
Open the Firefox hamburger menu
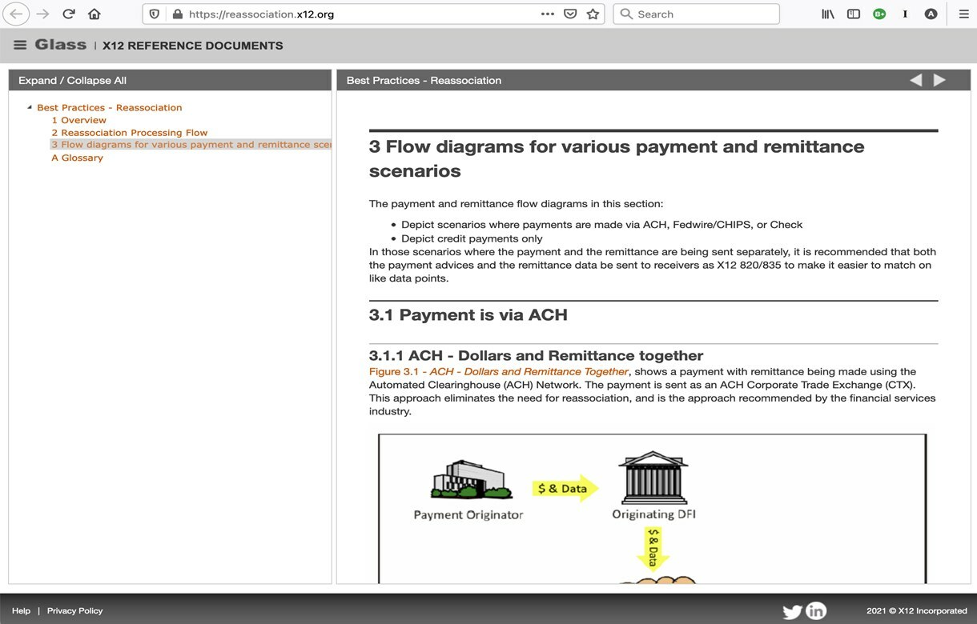pyautogui.click(x=963, y=14)
